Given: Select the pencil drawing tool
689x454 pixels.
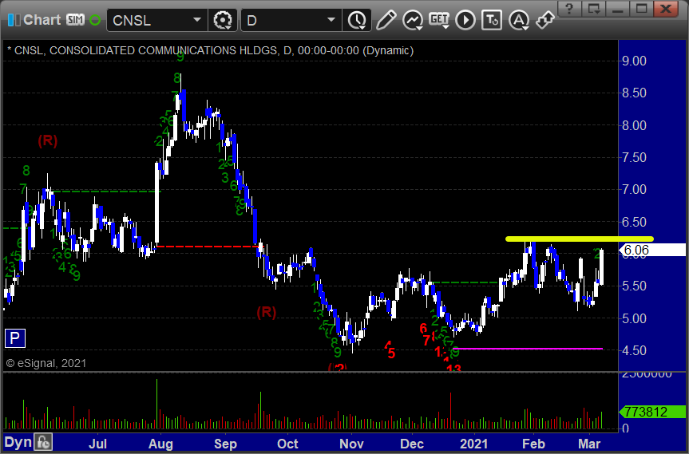Looking at the screenshot, I should tap(386, 20).
